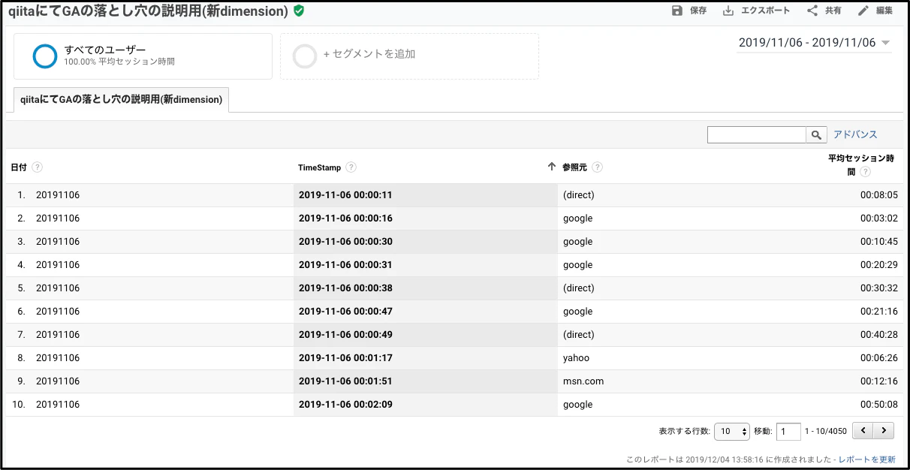Viewport: 910px width, 470px height.
Task: Click the yahoo referrer cell
Action: coord(576,358)
